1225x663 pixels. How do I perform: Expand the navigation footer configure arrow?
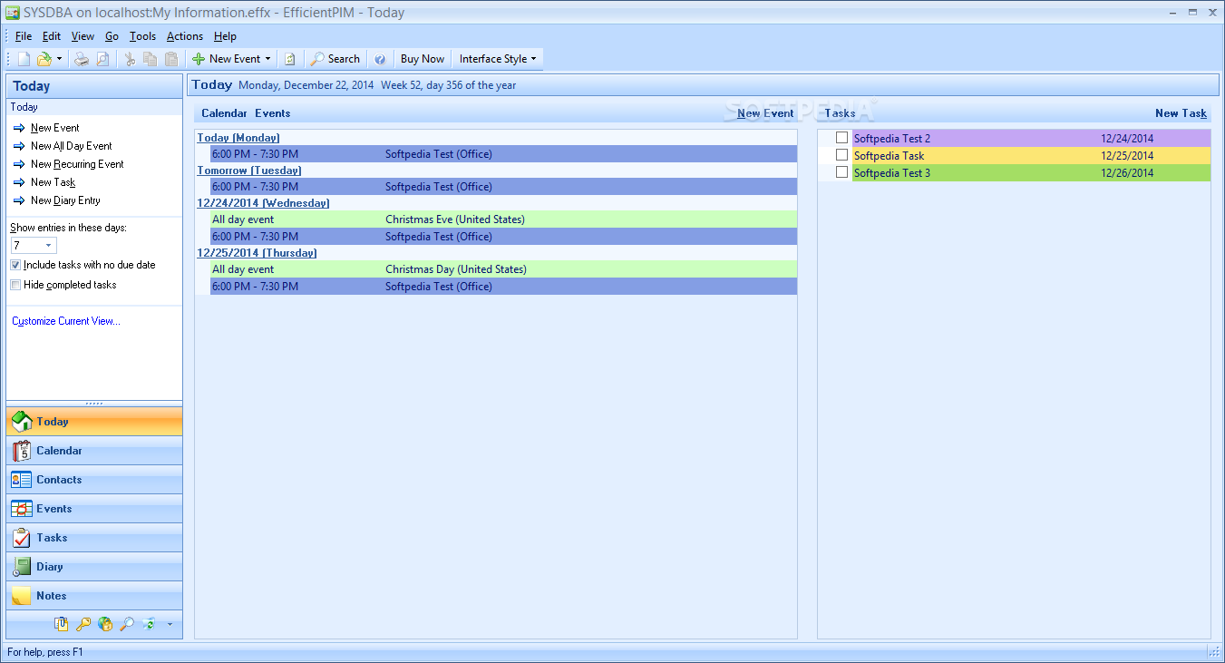click(170, 624)
